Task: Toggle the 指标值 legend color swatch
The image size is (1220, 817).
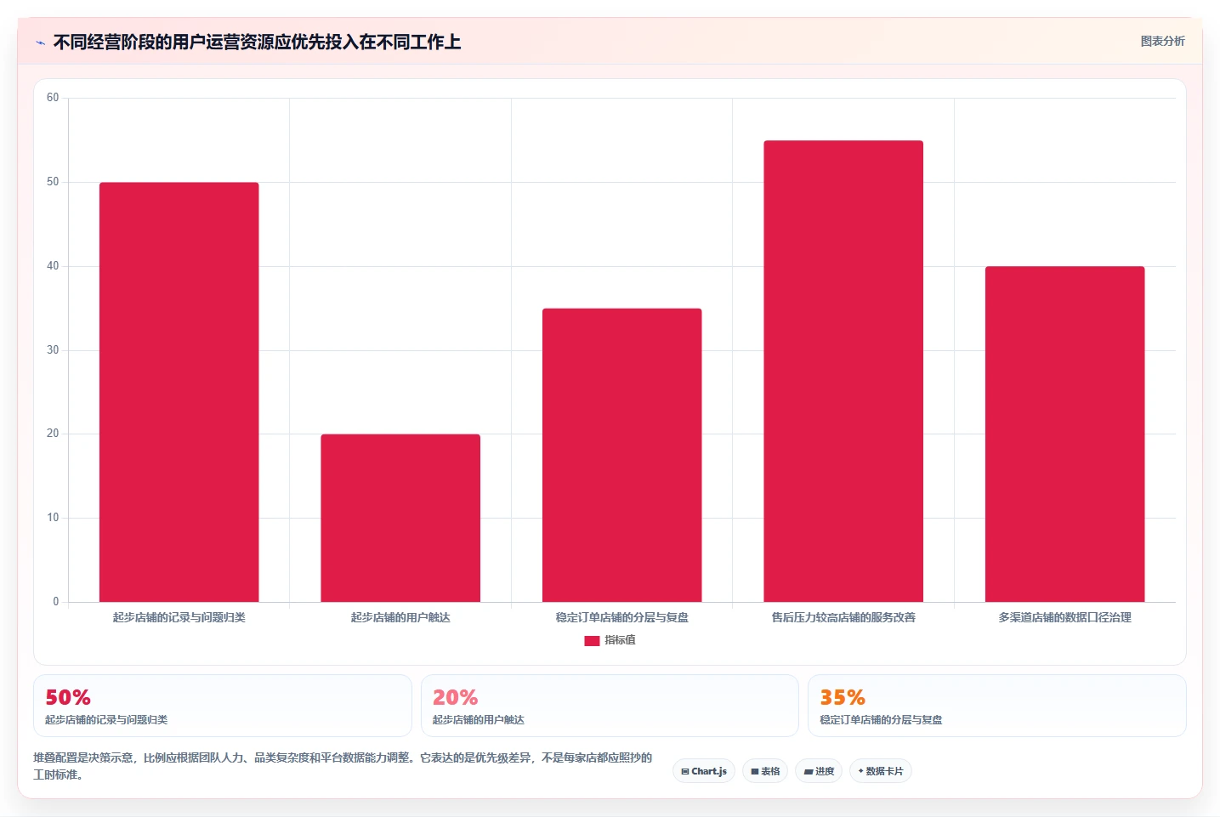Action: pos(592,641)
